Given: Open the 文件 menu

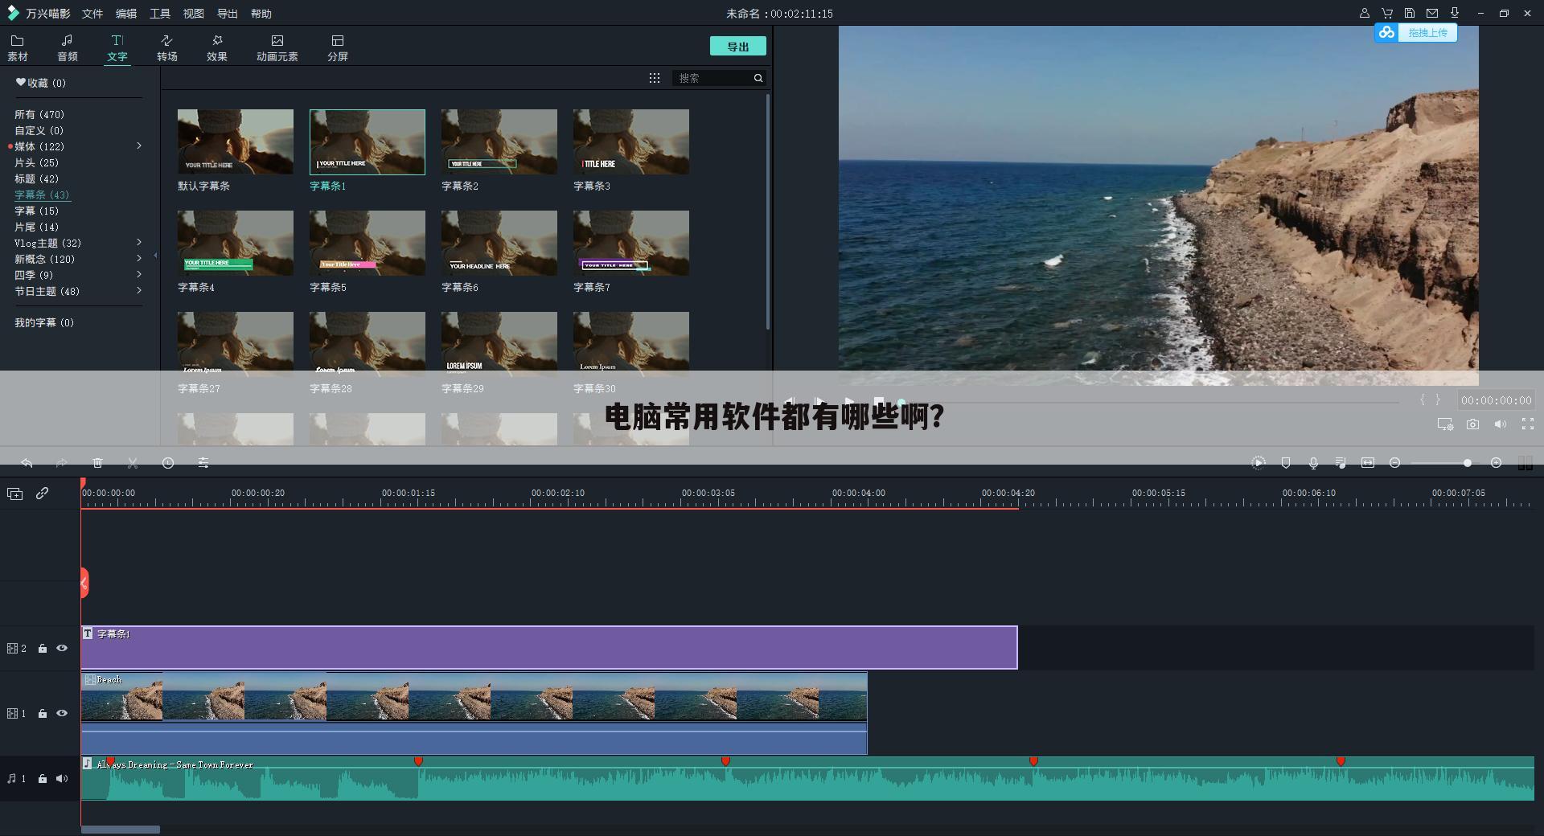Looking at the screenshot, I should pos(92,14).
